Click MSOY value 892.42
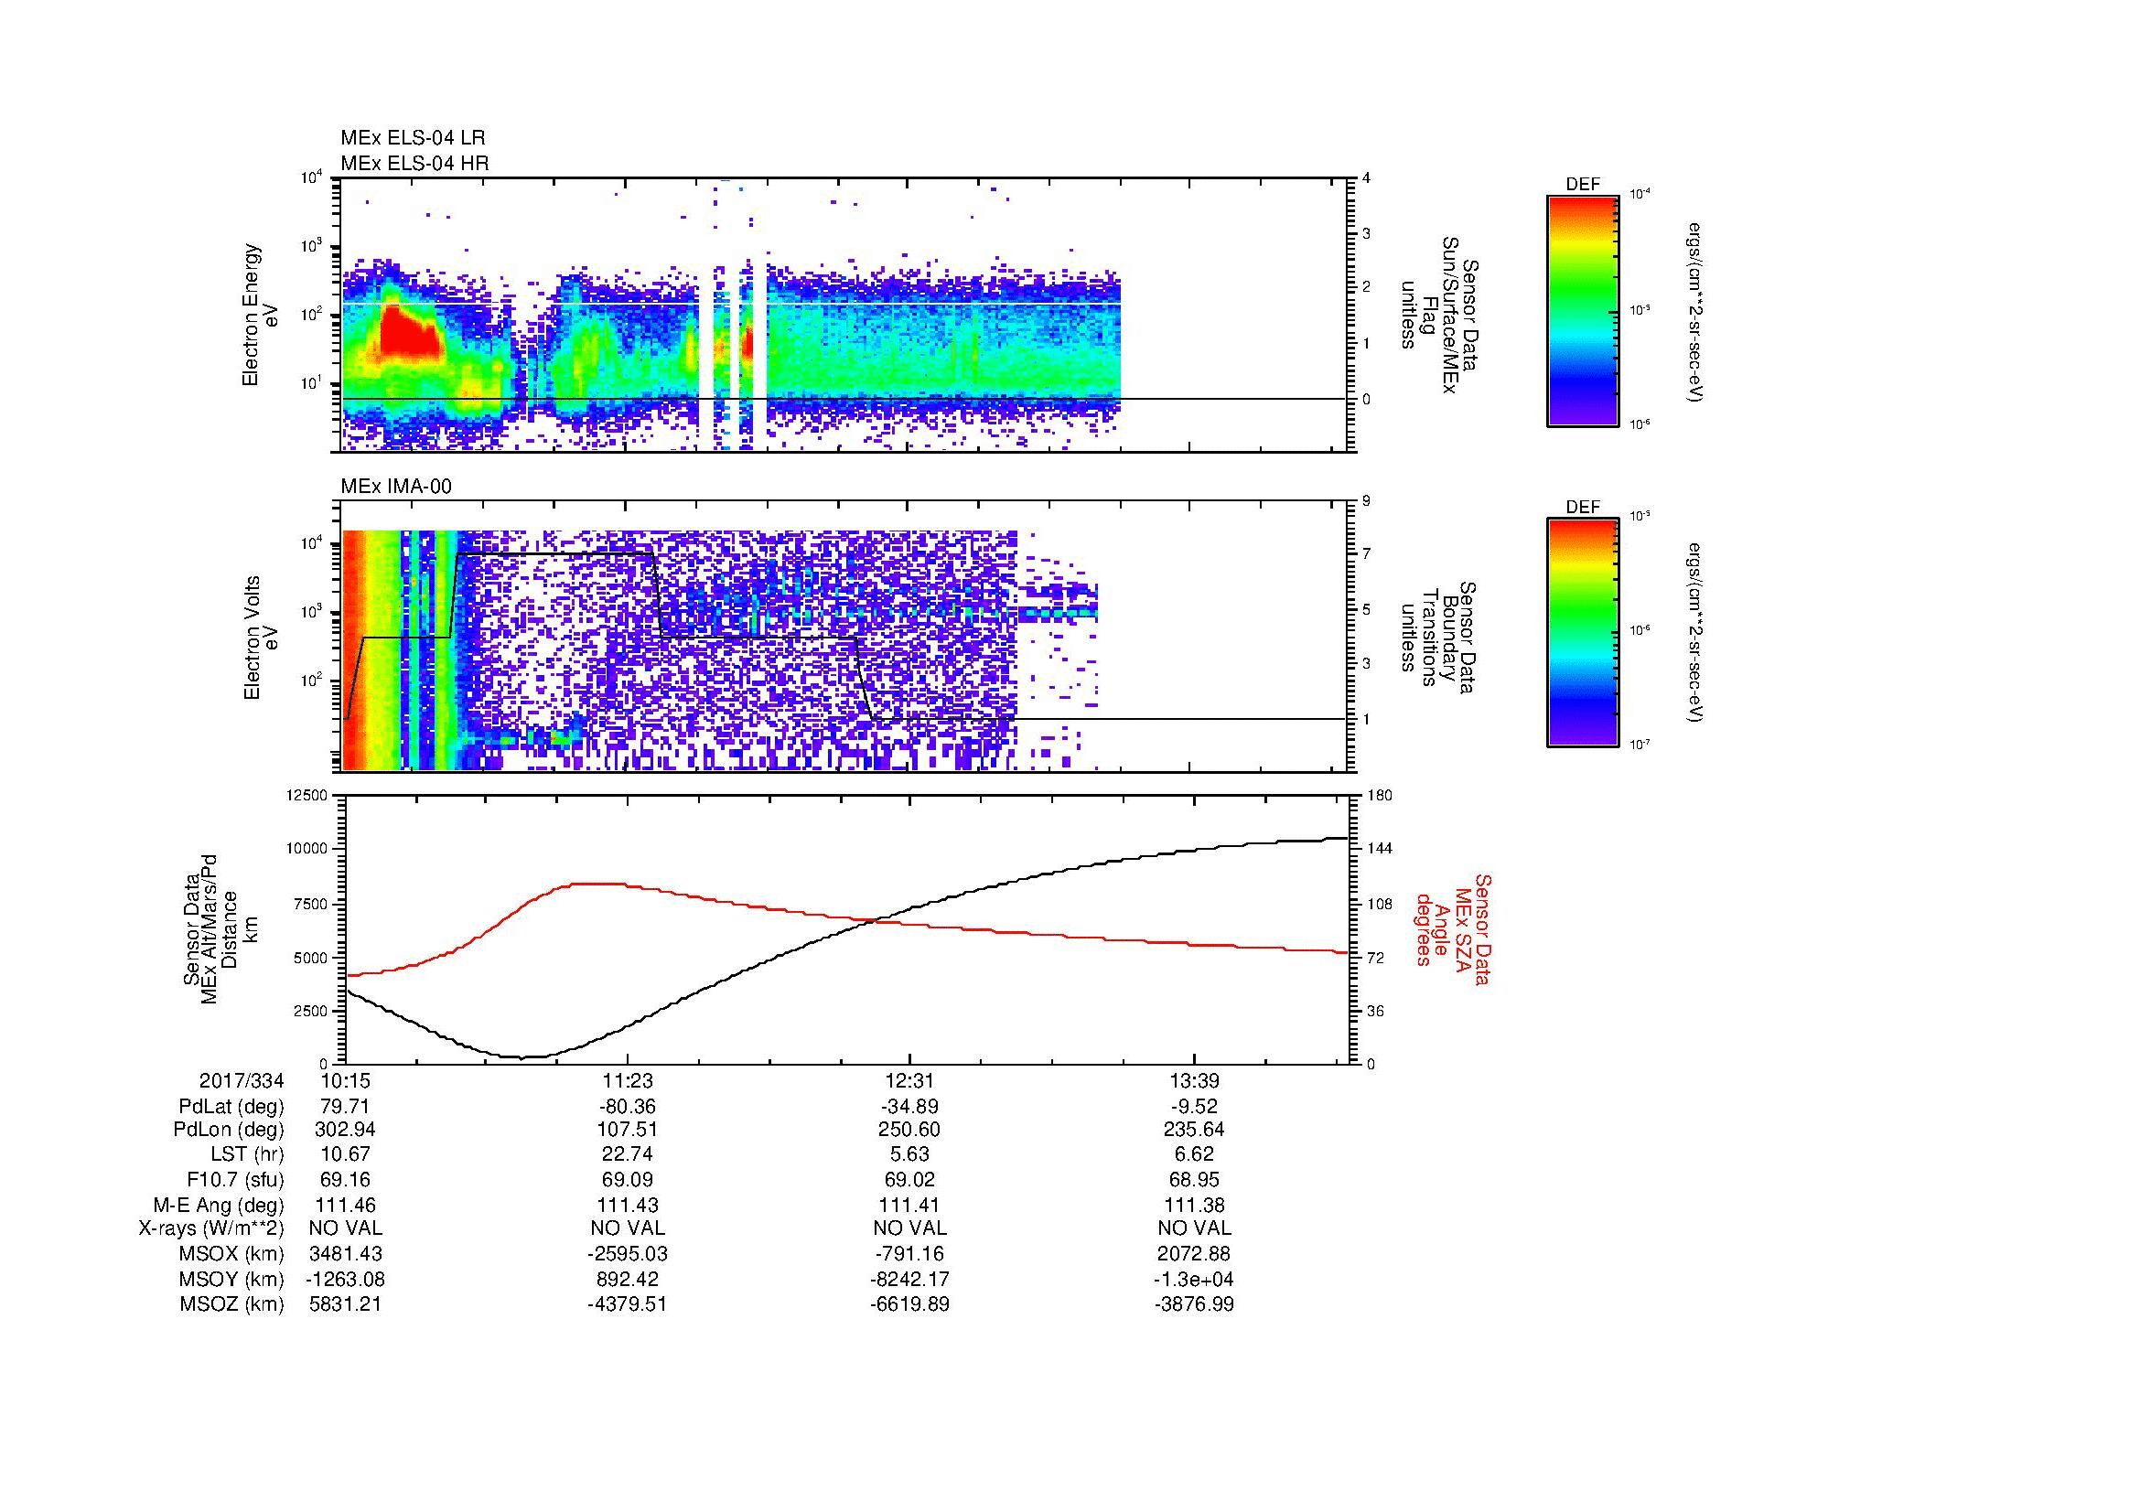The image size is (2140, 1512). pos(629,1279)
